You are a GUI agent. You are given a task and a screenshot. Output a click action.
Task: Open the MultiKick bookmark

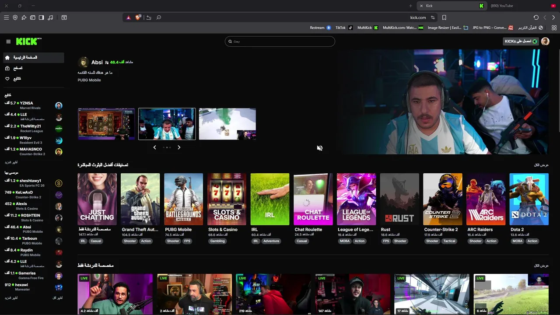[367, 28]
